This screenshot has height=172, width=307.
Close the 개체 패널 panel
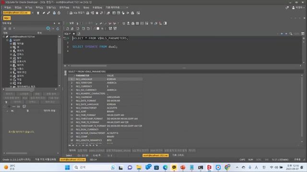click(x=59, y=23)
